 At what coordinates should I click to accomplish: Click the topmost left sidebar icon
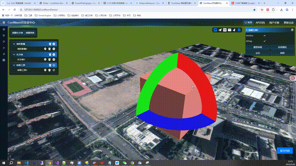[4, 30]
